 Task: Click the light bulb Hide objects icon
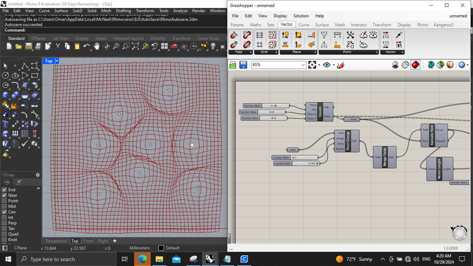(213, 46)
